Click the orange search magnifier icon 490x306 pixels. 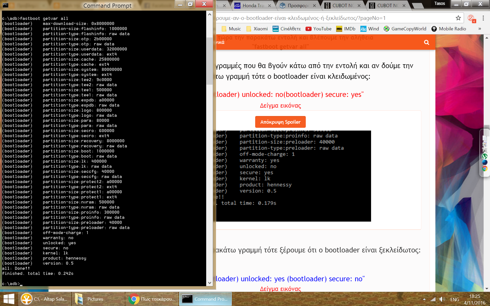point(426,42)
